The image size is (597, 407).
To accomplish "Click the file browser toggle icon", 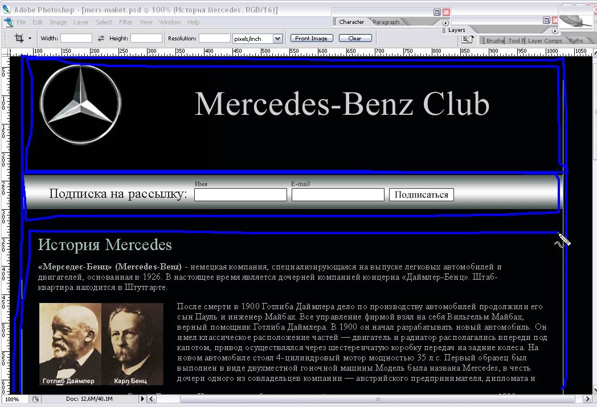I will pyautogui.click(x=468, y=39).
